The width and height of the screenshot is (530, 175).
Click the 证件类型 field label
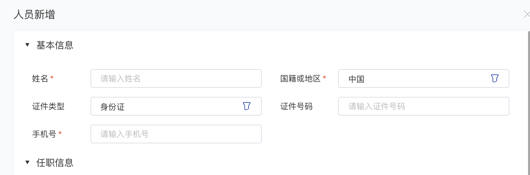48,106
